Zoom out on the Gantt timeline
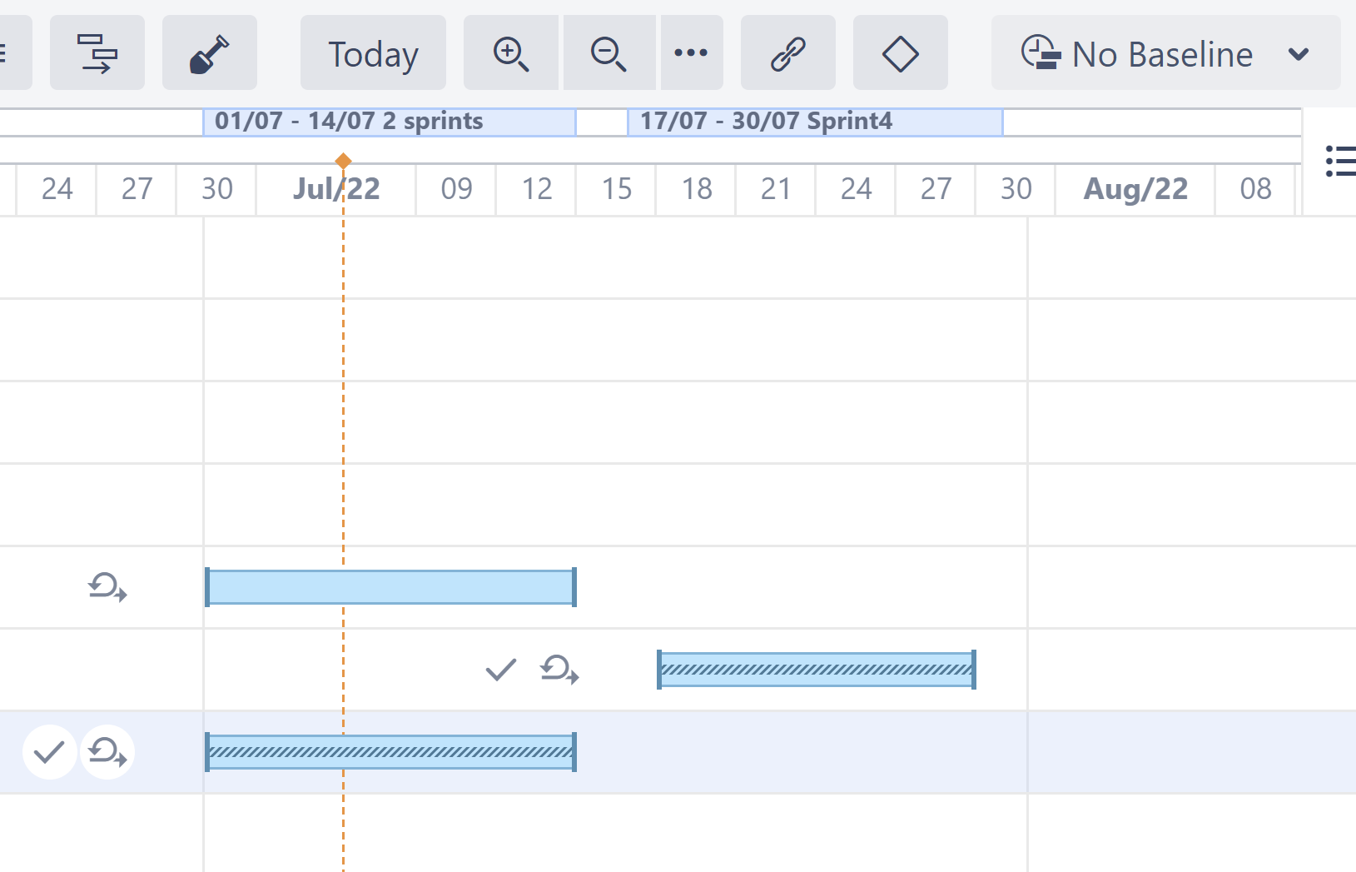The height and width of the screenshot is (872, 1356). (x=608, y=53)
